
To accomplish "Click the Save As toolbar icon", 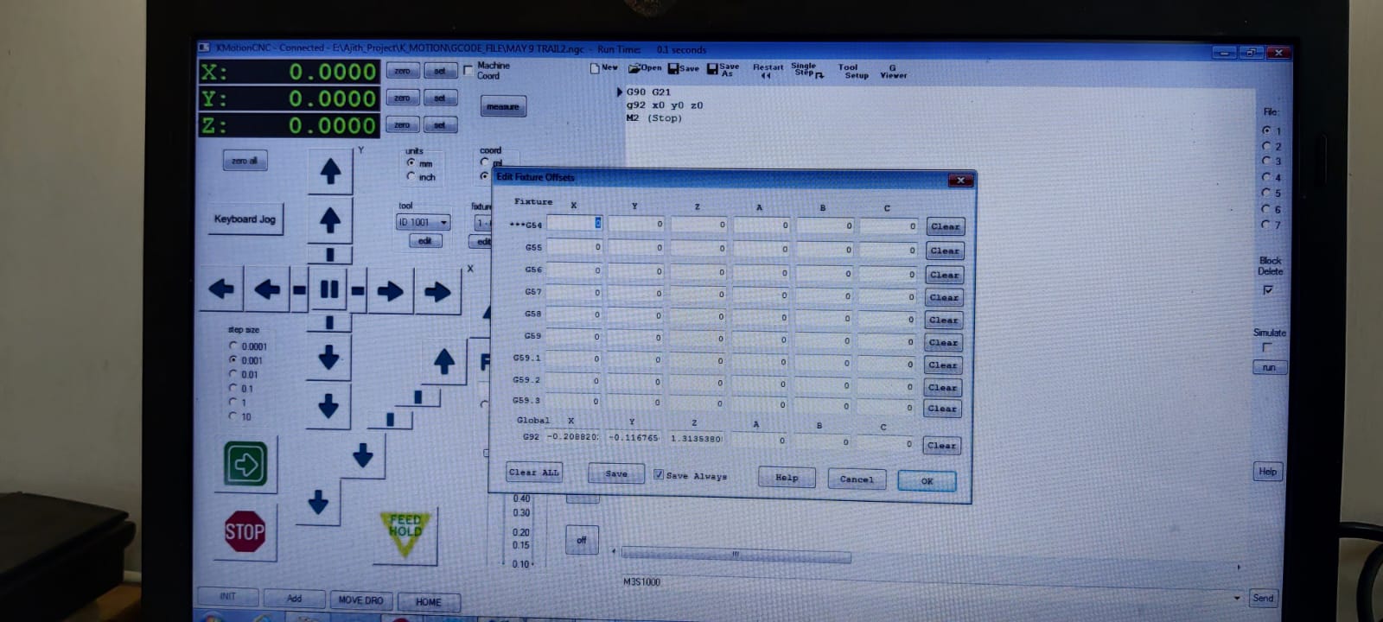I will click(x=723, y=70).
